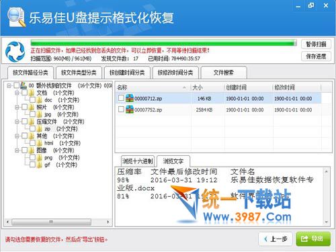Select the png folder icon in tree
Image resolution: width=336 pixels, height=252 pixels.
click(x=39, y=158)
